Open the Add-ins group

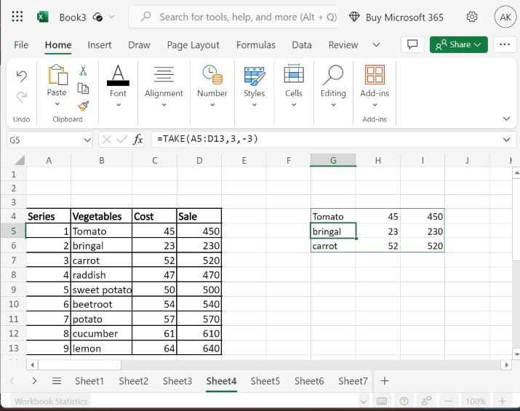375,86
